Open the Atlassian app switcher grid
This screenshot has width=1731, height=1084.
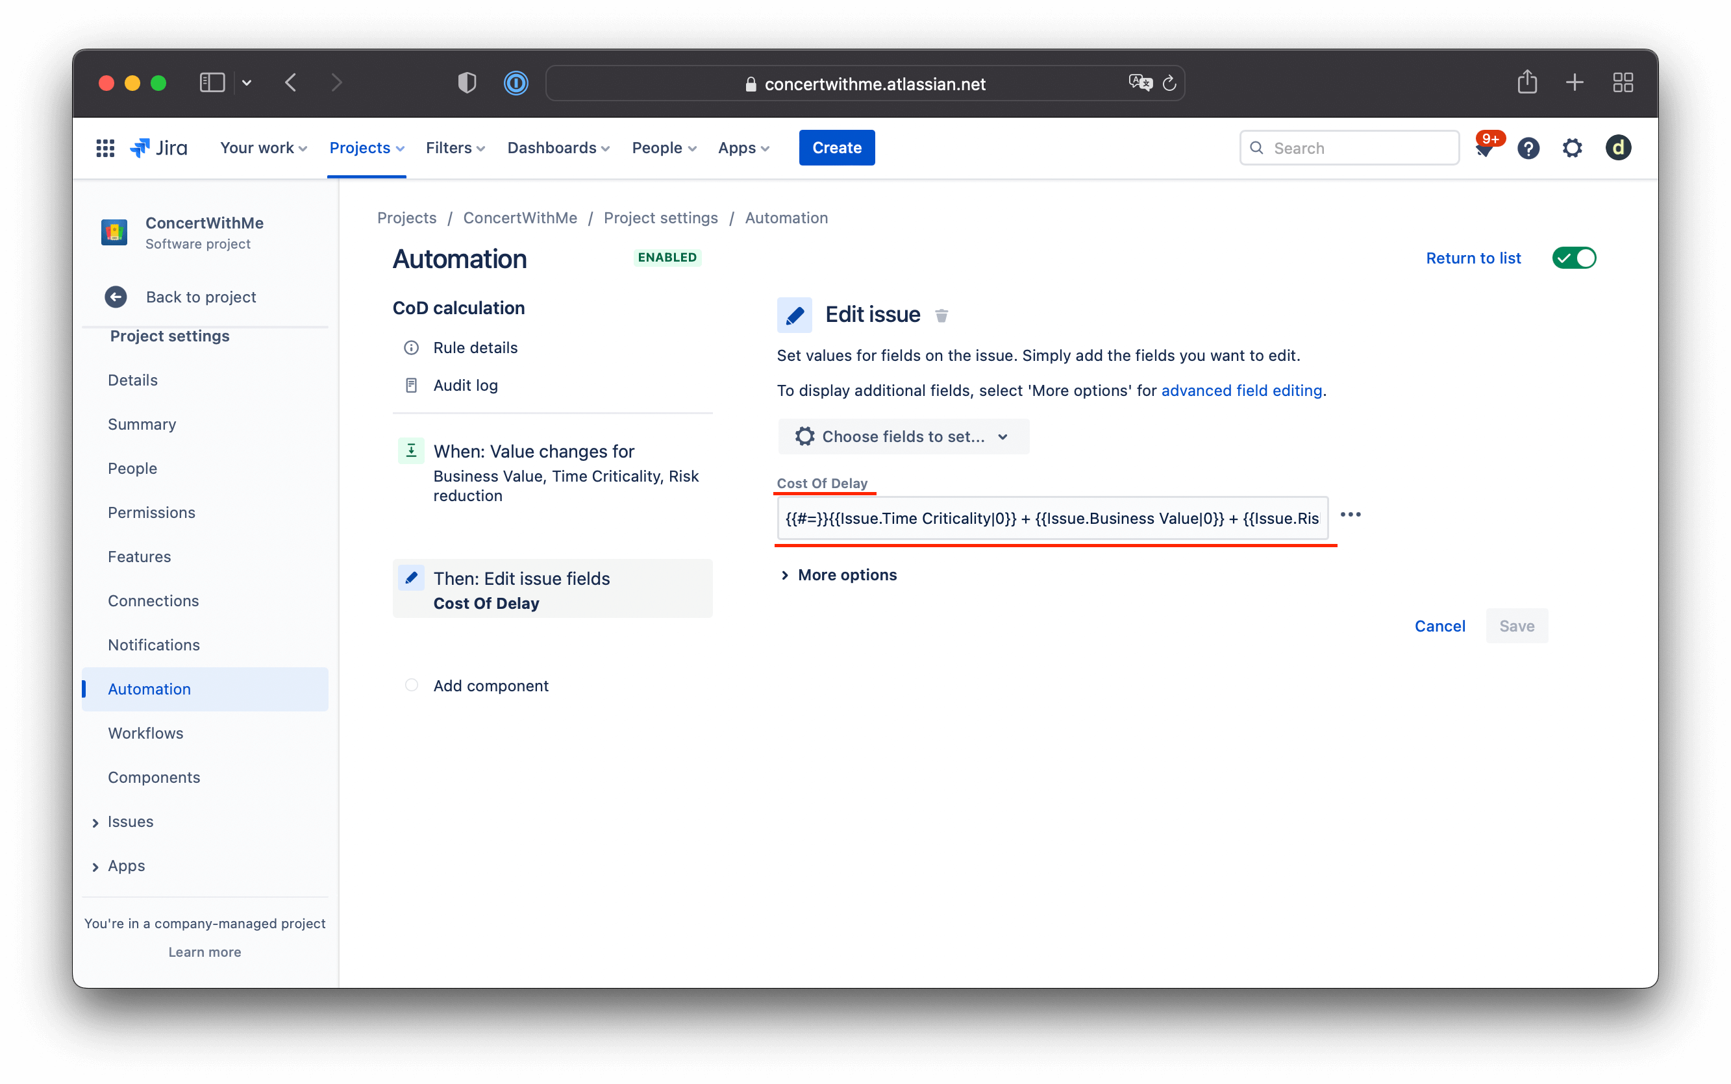point(105,148)
